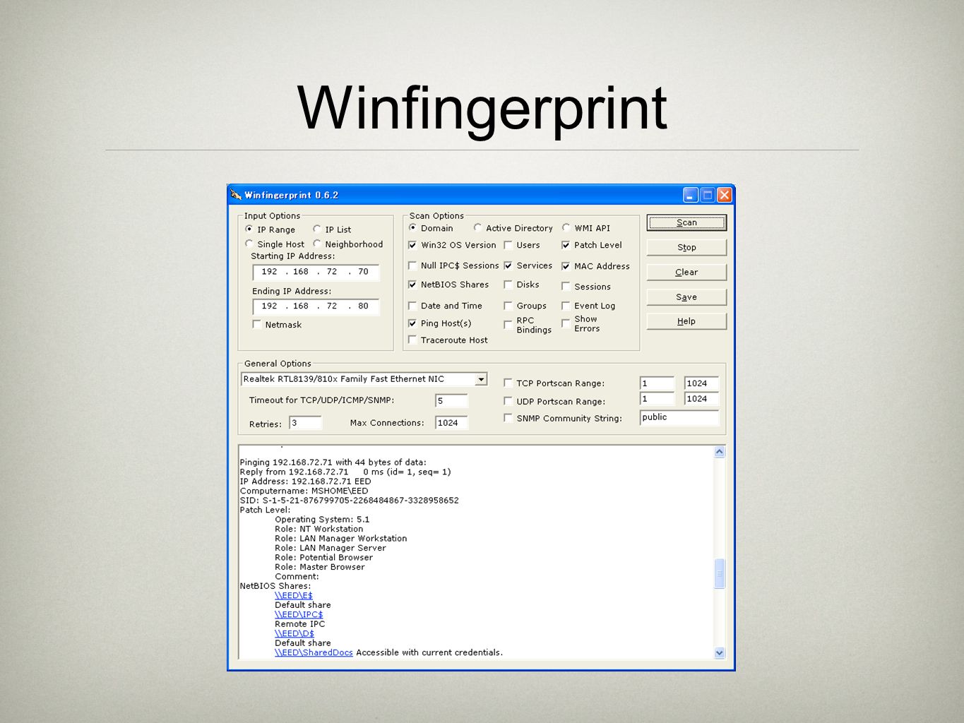Open the \\EED\IPC$ share link
Screen dimensions: 964x723
299,615
